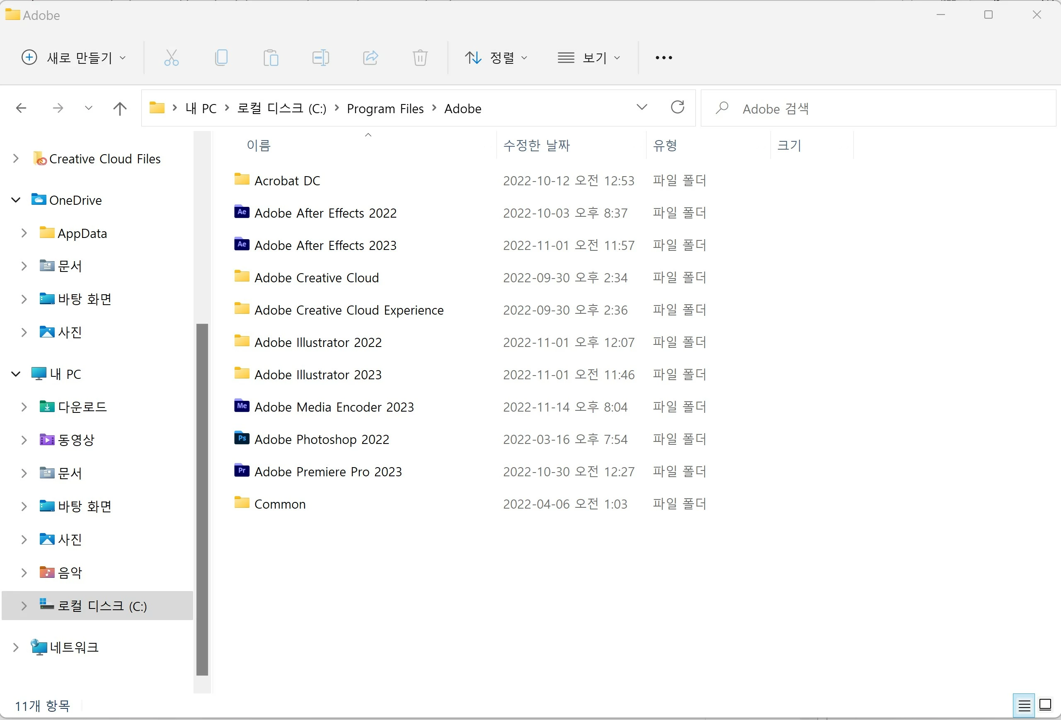Click the 새로 만들기 button
1061x720 pixels.
[x=74, y=58]
